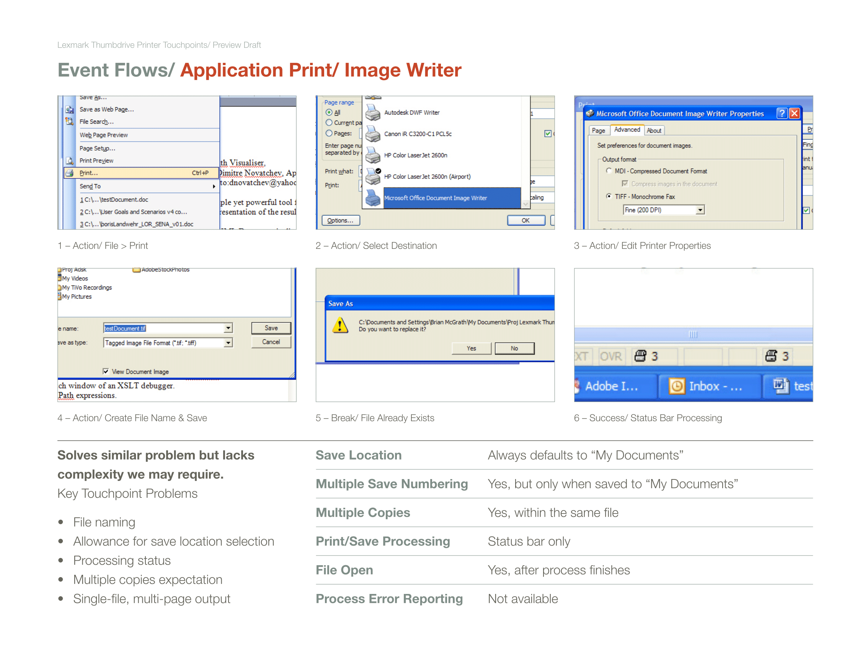This screenshot has height=651, width=842.
Task: Click the Options... button in Print dialog
Action: (x=341, y=221)
